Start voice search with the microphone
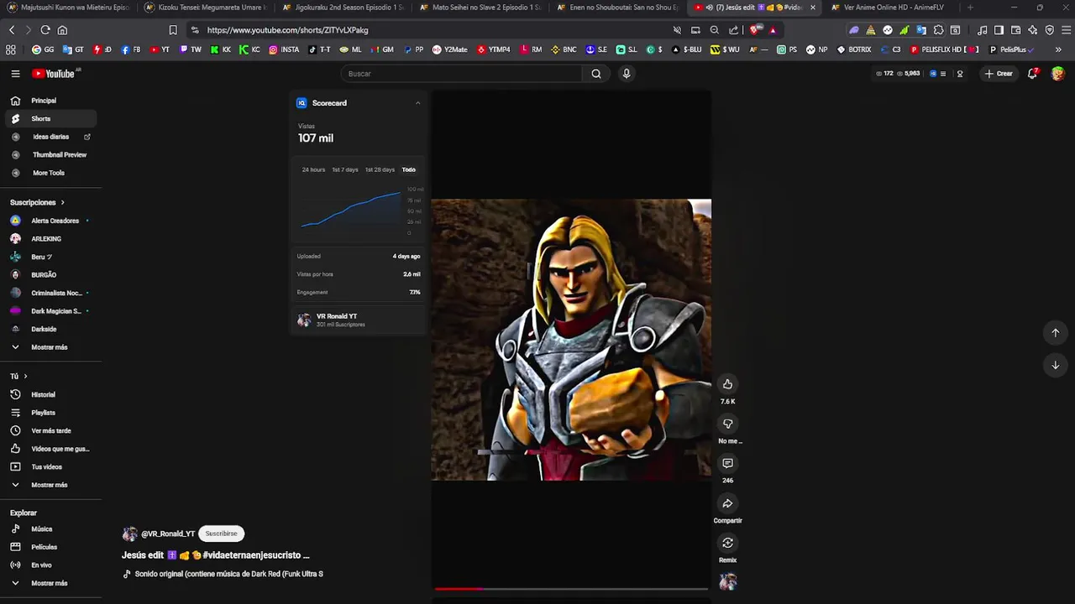The width and height of the screenshot is (1075, 604). click(x=626, y=74)
